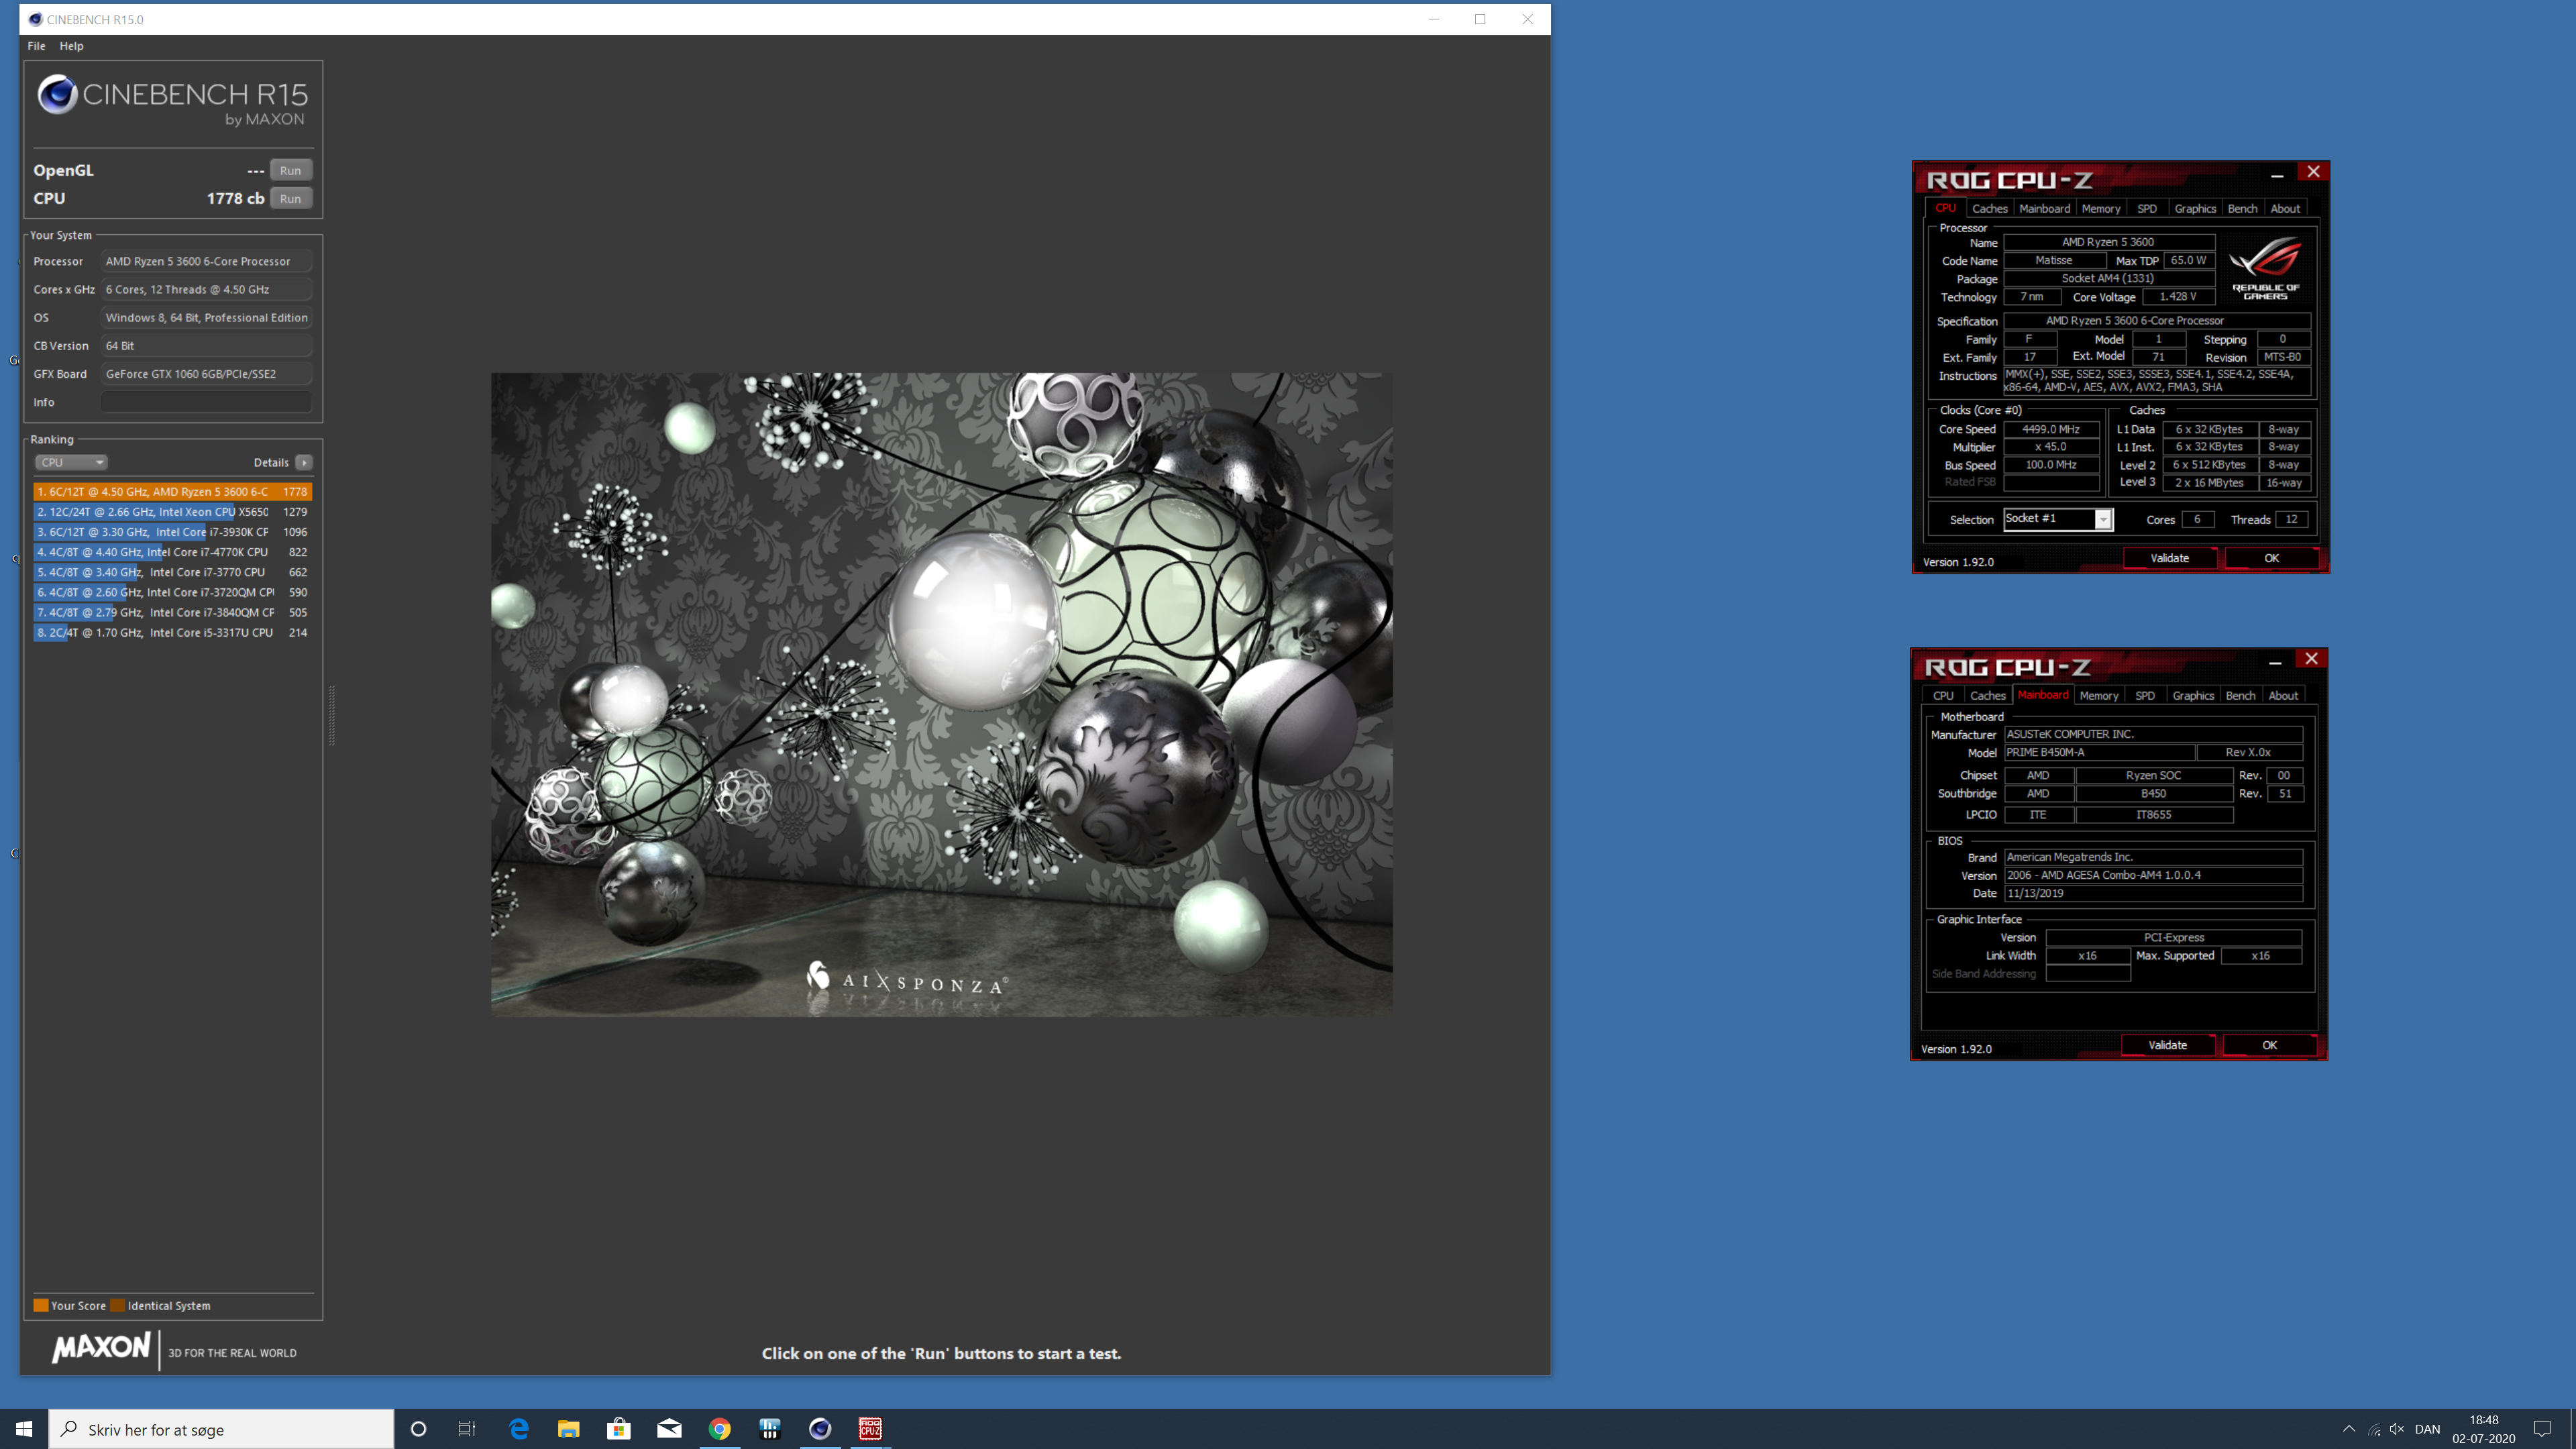Click the Identical System legend swatch
This screenshot has width=2576, height=1449.
(x=117, y=1305)
